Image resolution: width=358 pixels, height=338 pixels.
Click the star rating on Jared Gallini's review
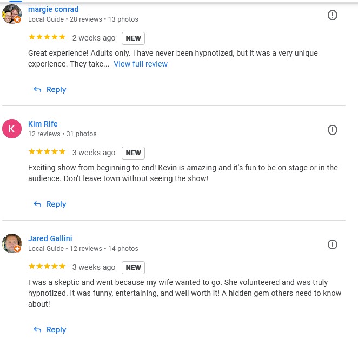pos(47,267)
